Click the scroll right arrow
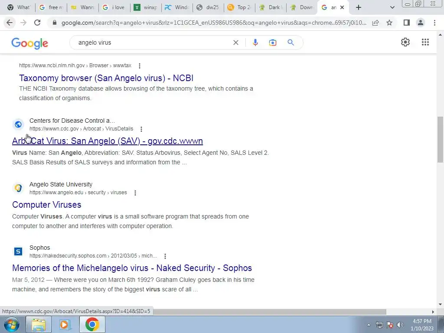Viewport: 444px width, 333px height. tap(433, 312)
